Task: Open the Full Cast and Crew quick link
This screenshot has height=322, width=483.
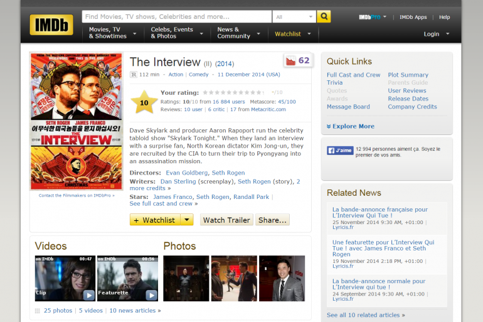Action: click(x=353, y=75)
